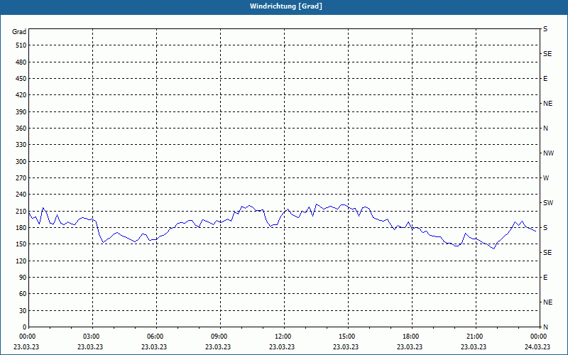Click the 150 value on the left axis
The height and width of the screenshot is (355, 568).
(x=21, y=244)
